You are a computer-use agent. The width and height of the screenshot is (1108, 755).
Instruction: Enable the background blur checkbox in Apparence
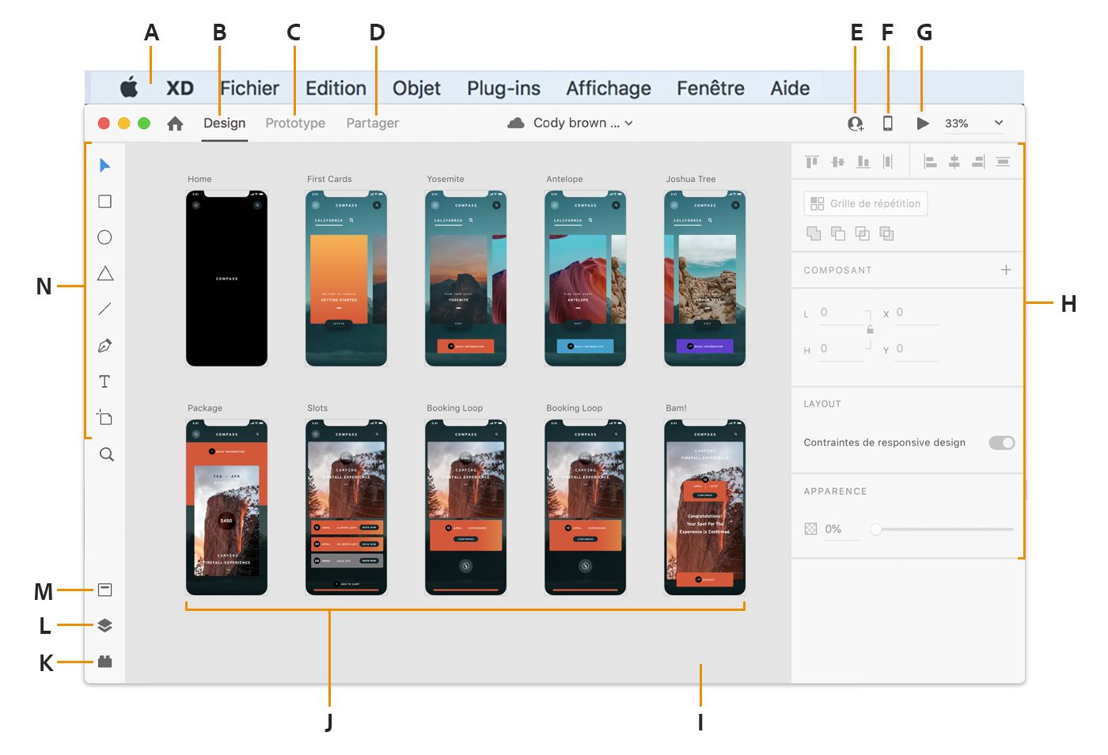point(810,528)
